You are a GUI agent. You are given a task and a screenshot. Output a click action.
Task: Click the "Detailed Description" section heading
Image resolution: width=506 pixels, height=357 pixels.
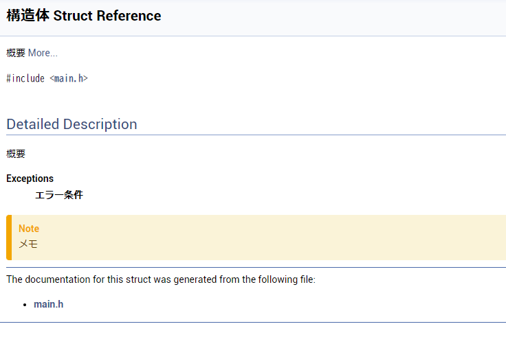71,124
